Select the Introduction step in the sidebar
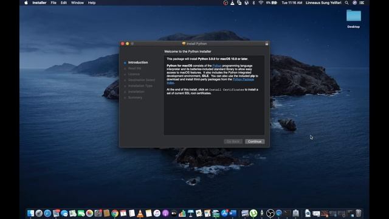Screen dimensions: 389x219 [138, 62]
